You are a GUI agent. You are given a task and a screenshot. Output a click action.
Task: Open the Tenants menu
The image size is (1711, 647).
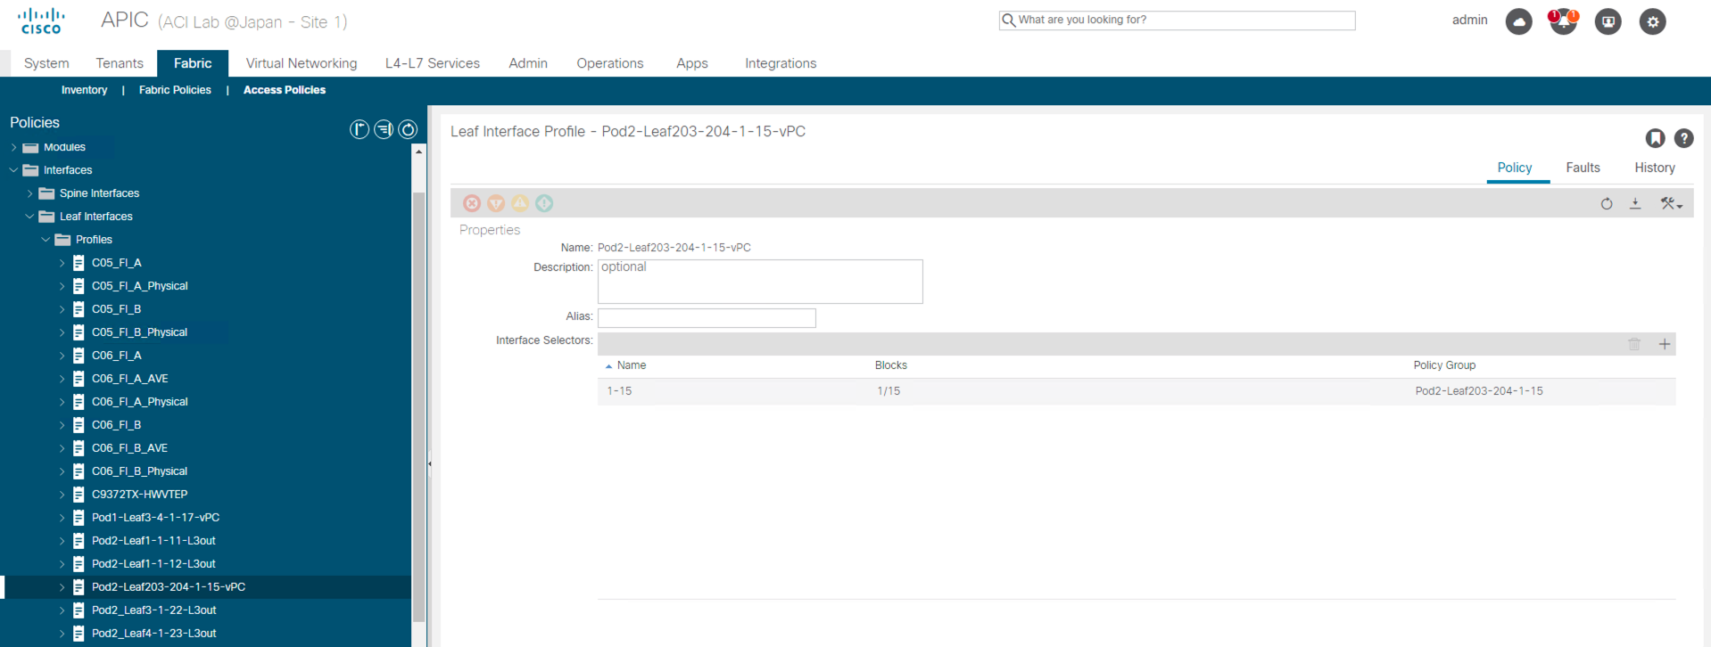click(120, 63)
